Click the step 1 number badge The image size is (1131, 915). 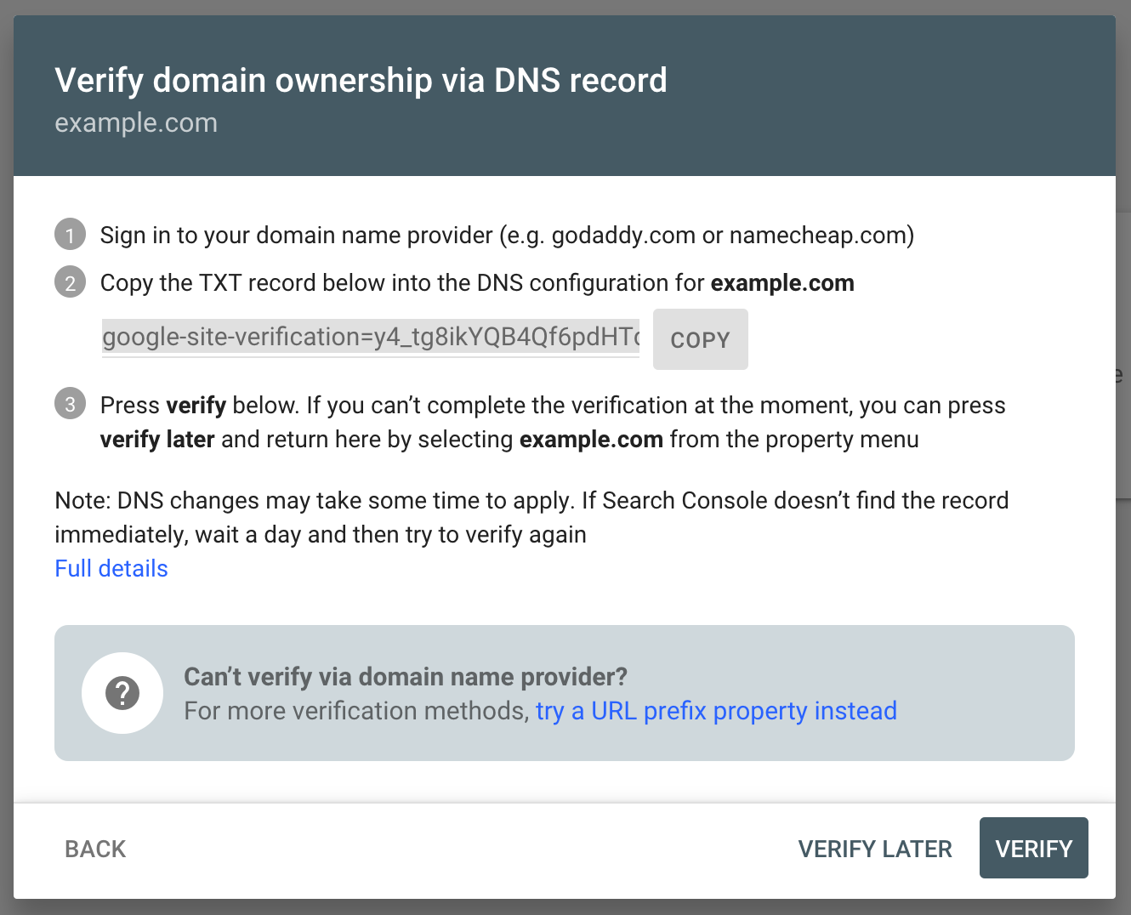(70, 235)
